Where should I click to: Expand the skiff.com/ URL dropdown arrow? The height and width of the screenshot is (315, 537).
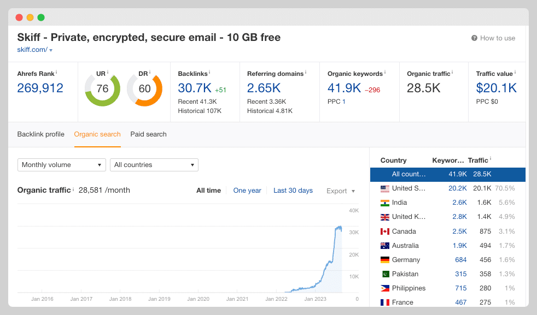(51, 50)
